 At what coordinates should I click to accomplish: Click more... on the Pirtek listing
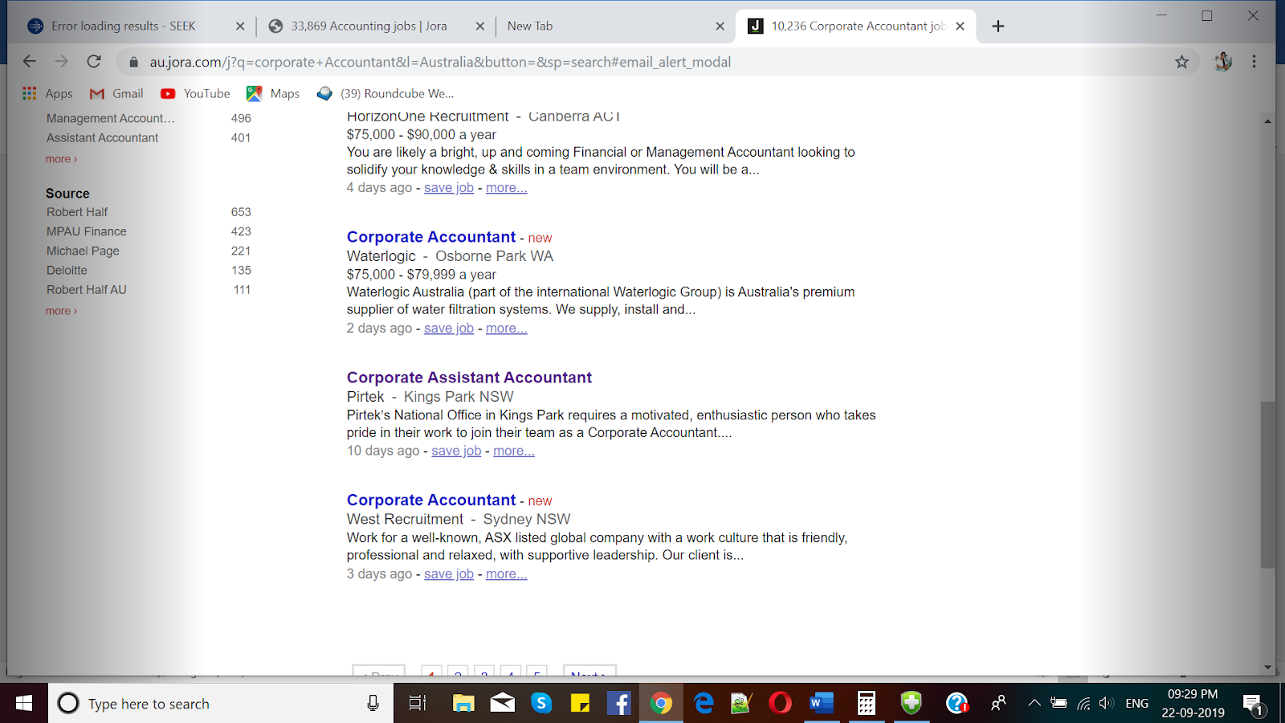(x=514, y=451)
